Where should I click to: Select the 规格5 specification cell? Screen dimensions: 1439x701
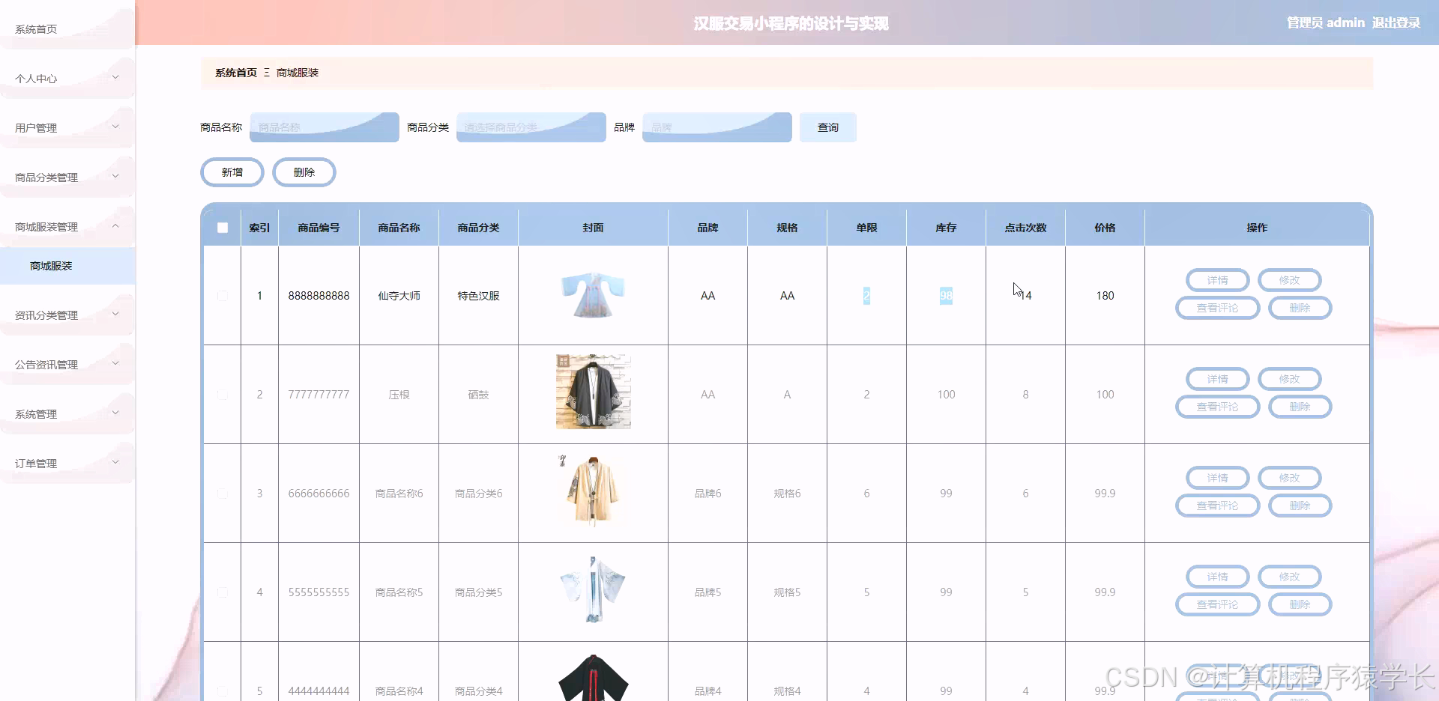(787, 592)
